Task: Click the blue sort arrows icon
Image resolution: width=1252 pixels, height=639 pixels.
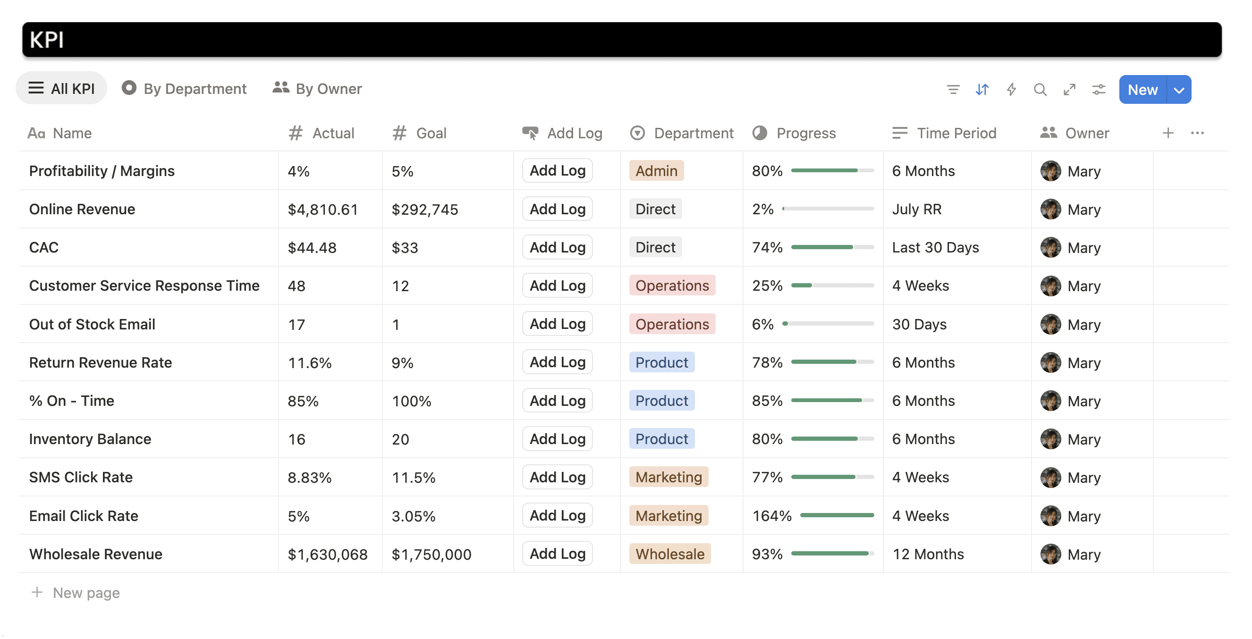Action: (982, 89)
